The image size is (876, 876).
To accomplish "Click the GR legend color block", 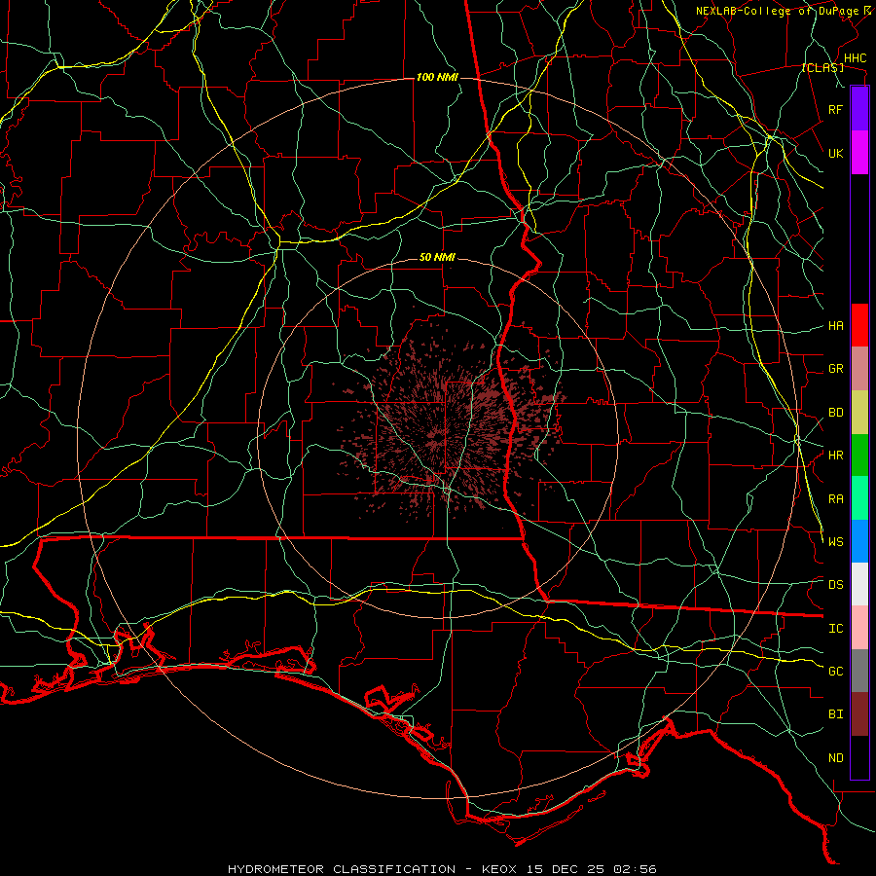I will coord(859,369).
